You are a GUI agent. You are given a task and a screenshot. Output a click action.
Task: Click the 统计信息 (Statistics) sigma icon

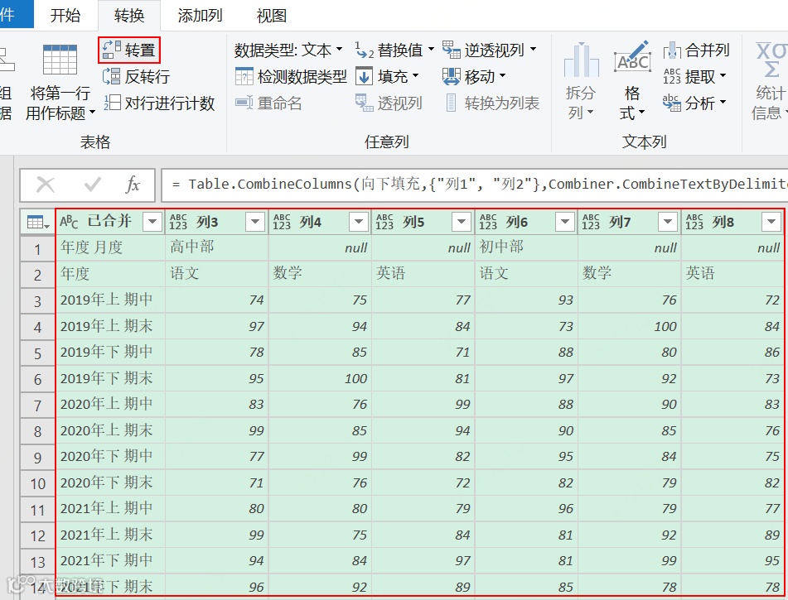pos(771,59)
